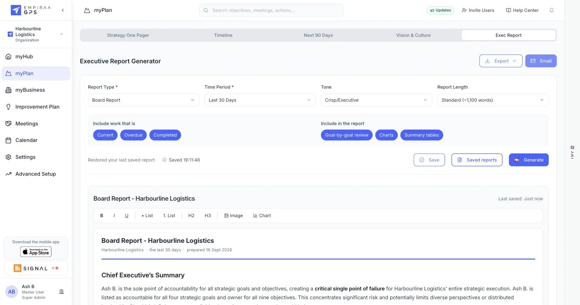
Task: Open Saved reports
Action: click(x=477, y=160)
